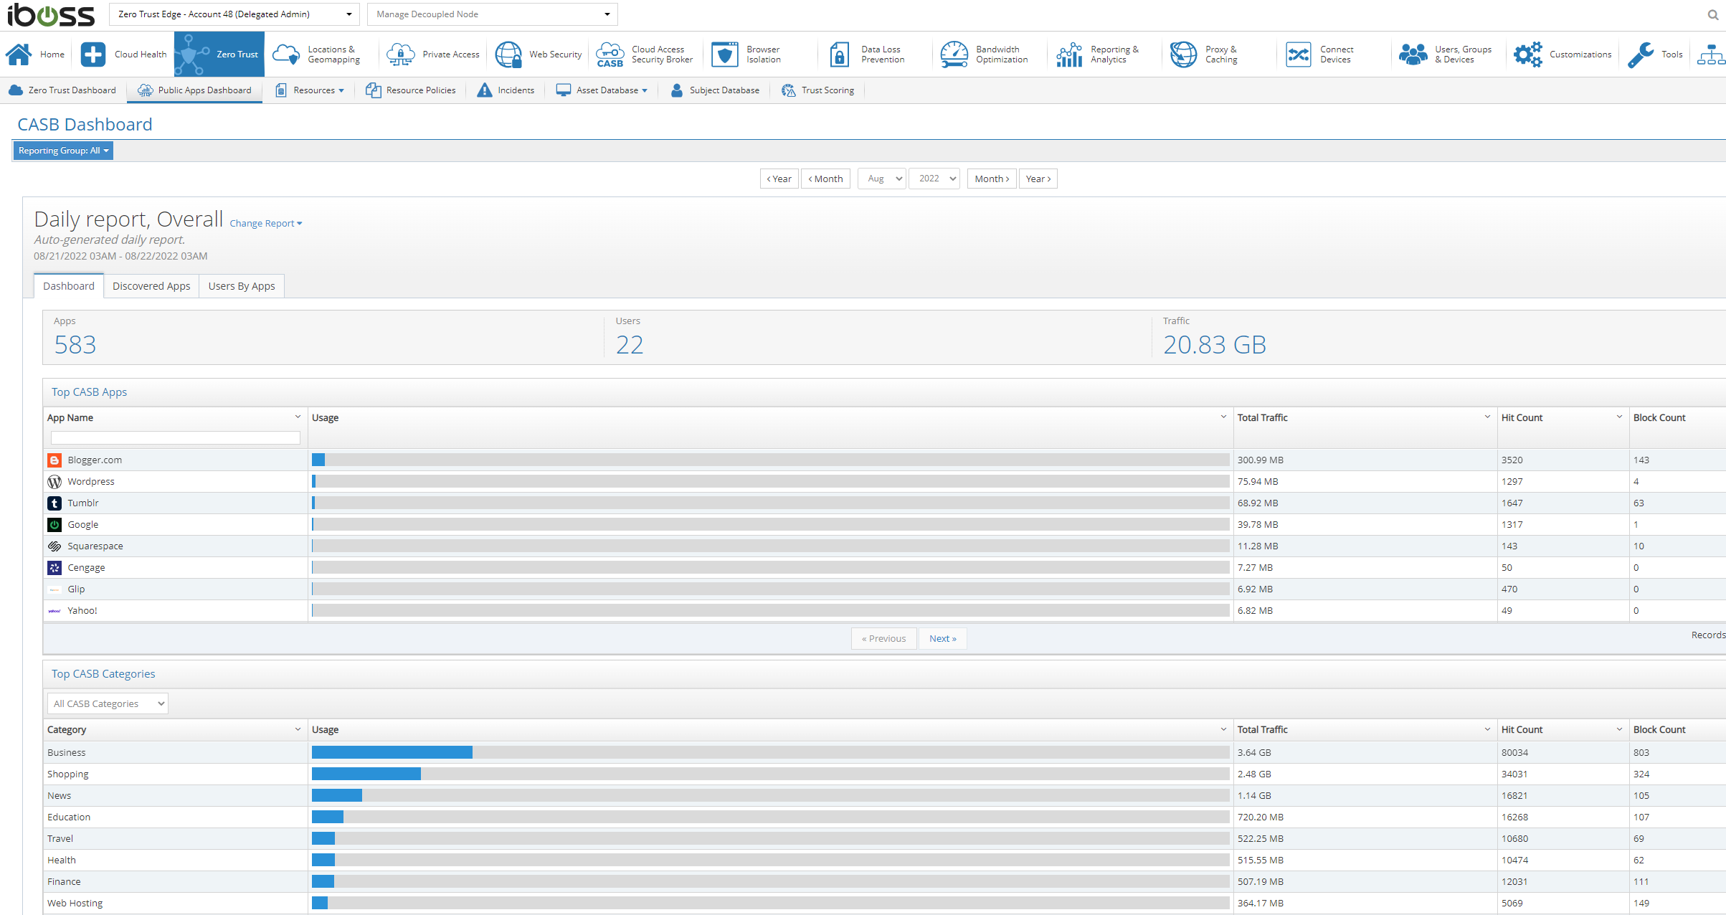The height and width of the screenshot is (915, 1726).
Task: Open Users, Groups & Devices icon
Action: (1413, 54)
